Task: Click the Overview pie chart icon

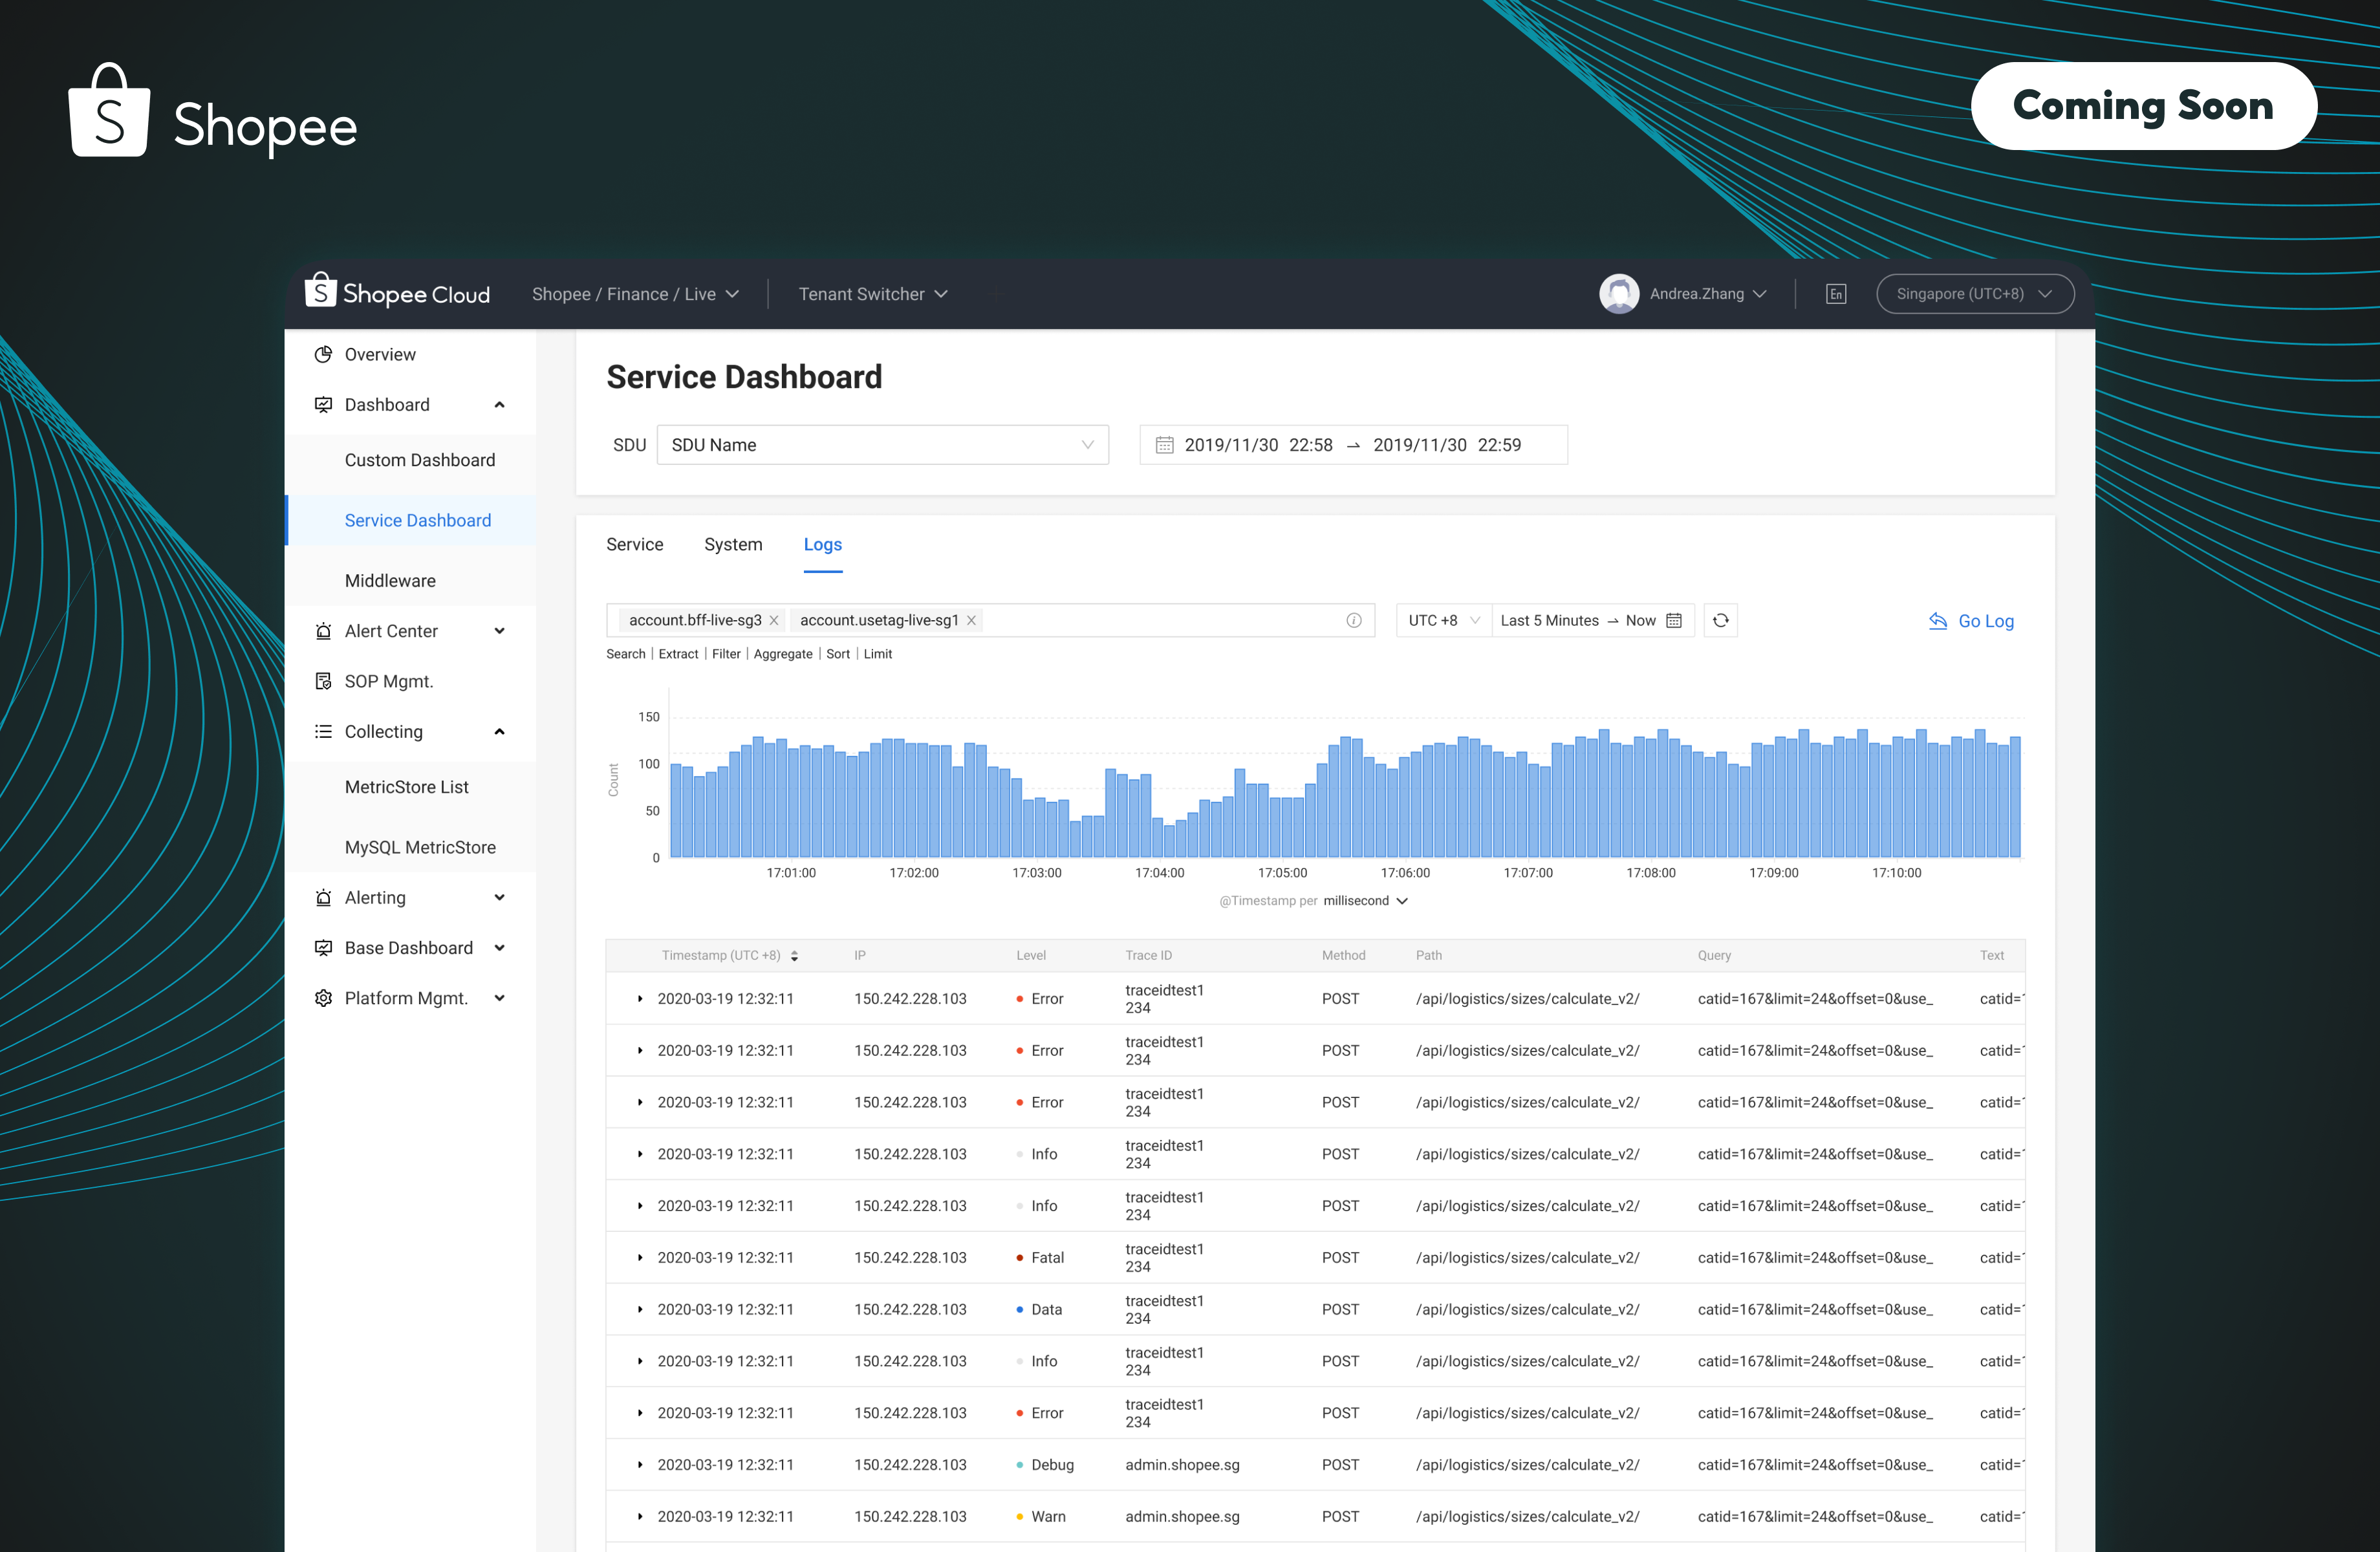Action: pyautogui.click(x=323, y=354)
